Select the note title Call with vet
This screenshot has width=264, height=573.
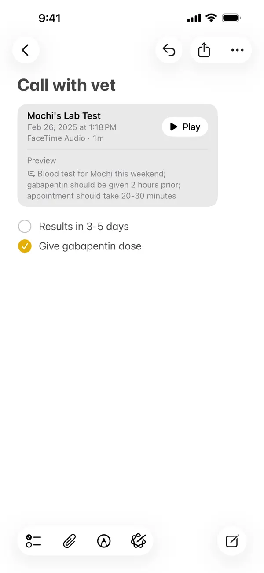(x=66, y=85)
